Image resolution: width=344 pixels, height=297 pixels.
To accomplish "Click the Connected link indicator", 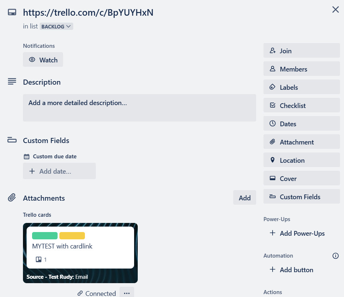I will click(97, 293).
